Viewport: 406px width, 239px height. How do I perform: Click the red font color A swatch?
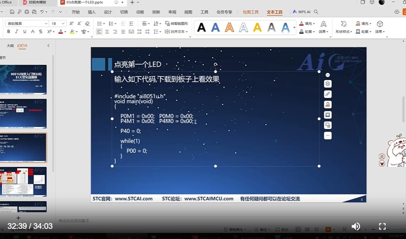[60, 32]
